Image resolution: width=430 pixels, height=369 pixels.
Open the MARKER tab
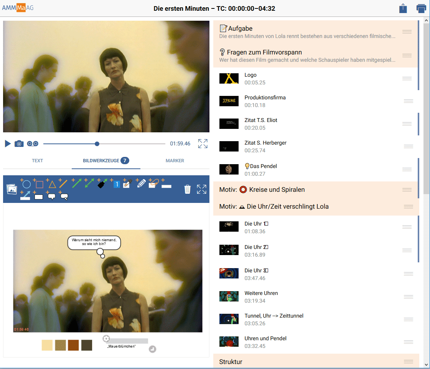pyautogui.click(x=175, y=161)
